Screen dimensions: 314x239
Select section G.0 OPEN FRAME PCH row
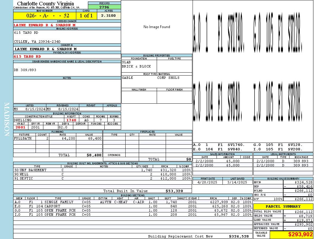coord(133,210)
